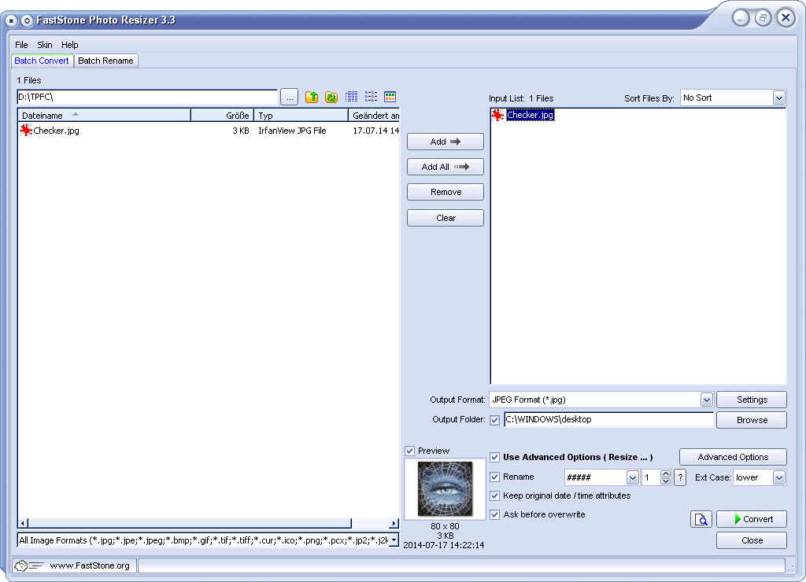
Task: Open the Ext Case dropdown
Action: 779,477
